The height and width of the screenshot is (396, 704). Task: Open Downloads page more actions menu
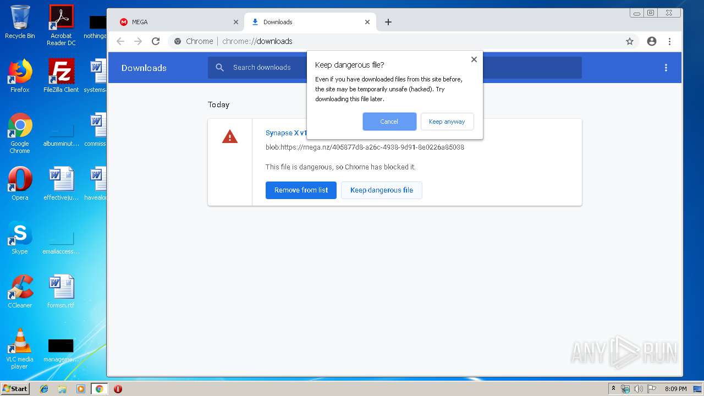[x=666, y=68]
